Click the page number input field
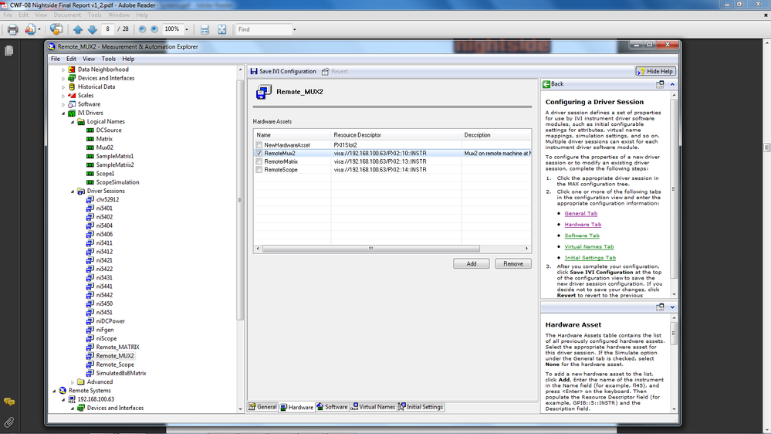The width and height of the screenshot is (771, 434). [x=108, y=29]
